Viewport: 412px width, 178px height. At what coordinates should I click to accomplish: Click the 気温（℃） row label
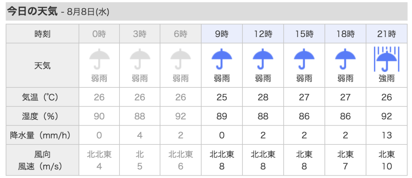[43, 97]
